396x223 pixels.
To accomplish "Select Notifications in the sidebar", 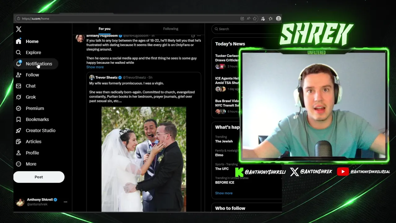I will pyautogui.click(x=39, y=63).
